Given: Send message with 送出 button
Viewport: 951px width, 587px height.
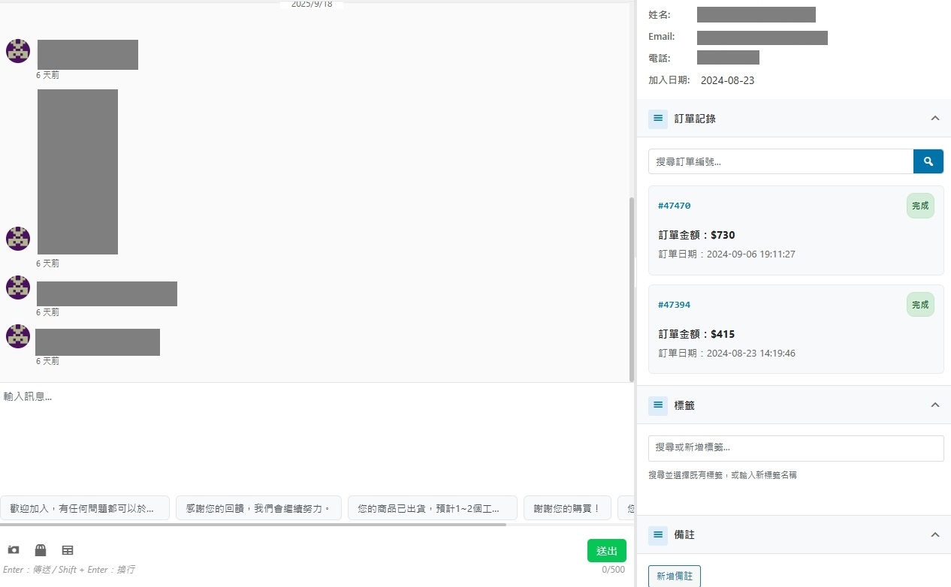Looking at the screenshot, I should pos(607,551).
